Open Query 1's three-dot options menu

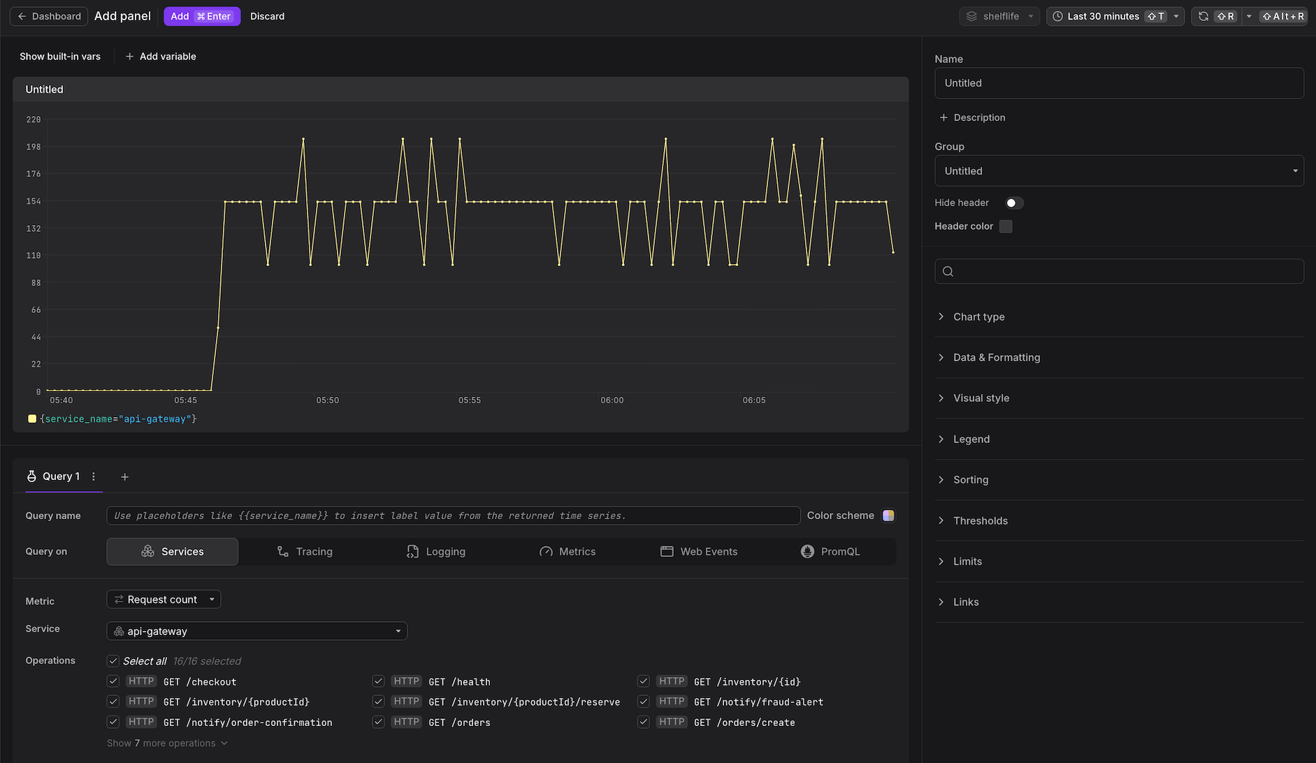(x=94, y=476)
